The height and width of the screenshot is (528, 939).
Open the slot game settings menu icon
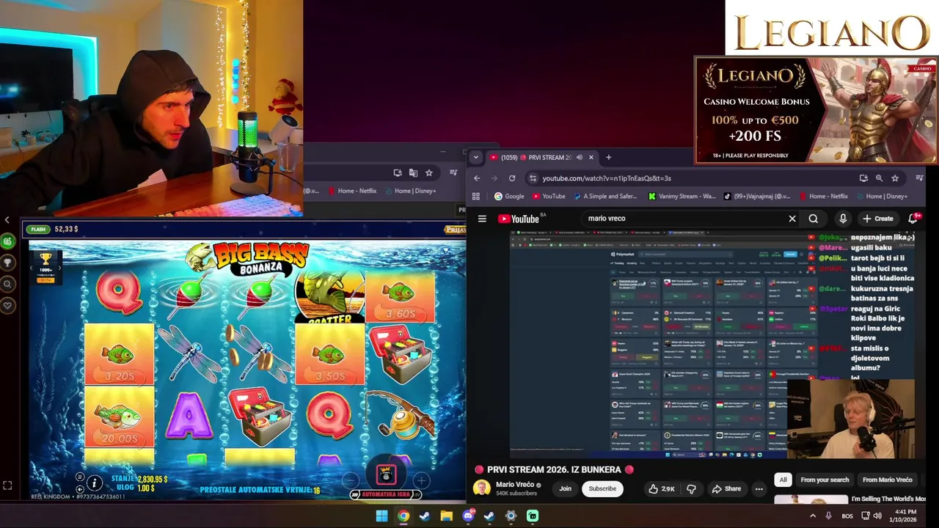79,477
